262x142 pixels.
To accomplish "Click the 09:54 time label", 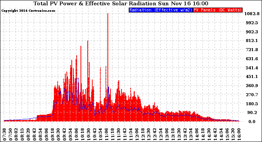I will click(71, 134).
